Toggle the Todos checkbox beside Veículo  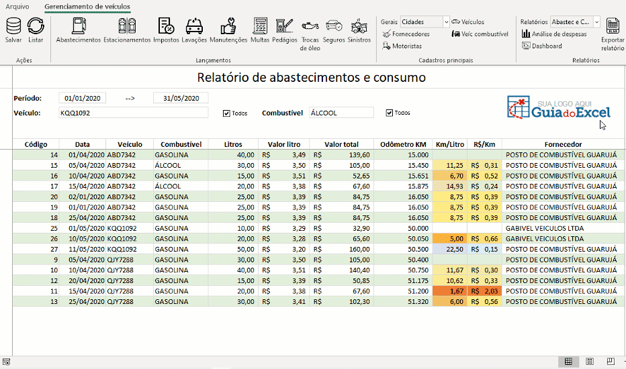point(226,113)
